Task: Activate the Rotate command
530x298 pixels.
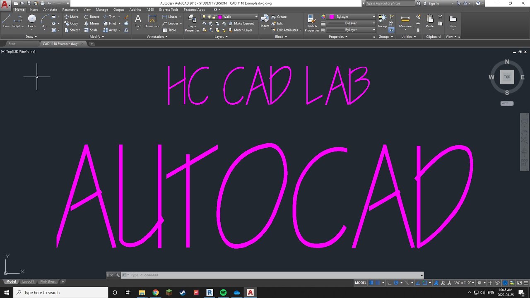Action: pyautogui.click(x=92, y=17)
